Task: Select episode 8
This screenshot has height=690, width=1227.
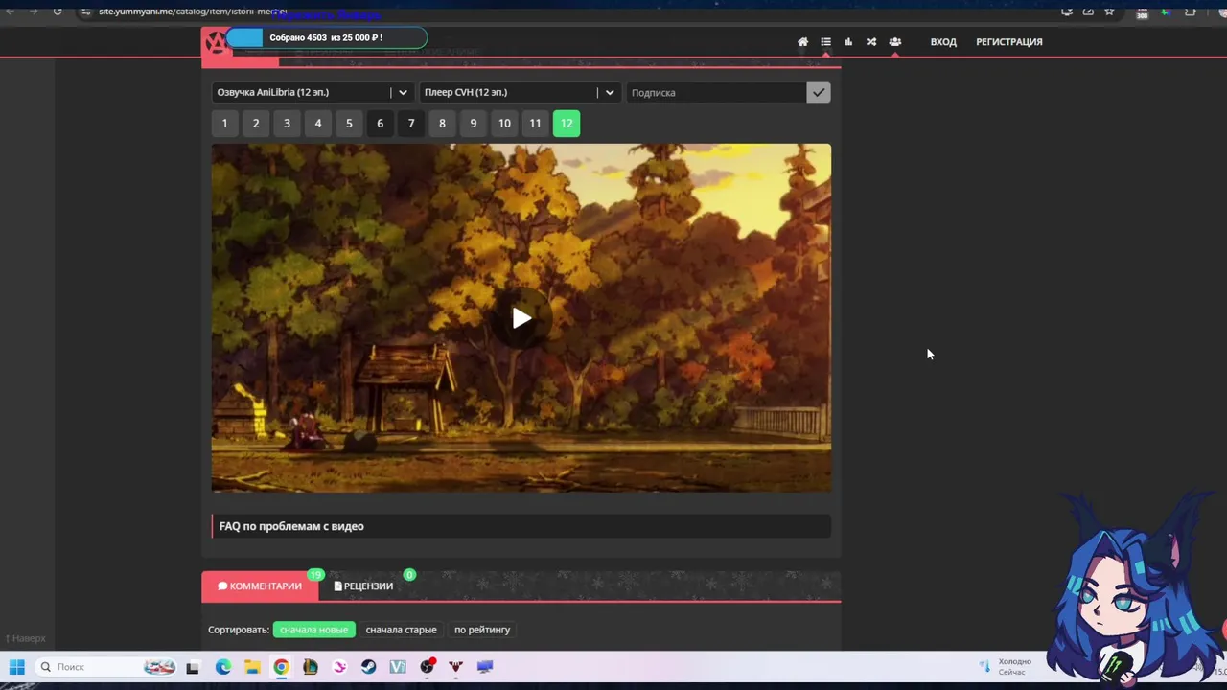Action: [x=442, y=123]
